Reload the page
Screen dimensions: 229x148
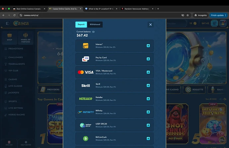pos(14,15)
